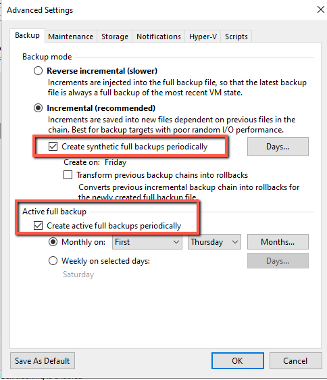Image resolution: width=327 pixels, height=380 pixels.
Task: Choose Weekly on selected days option
Action: click(53, 261)
